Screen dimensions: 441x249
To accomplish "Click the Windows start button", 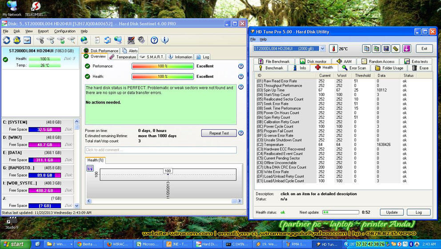I will 15,244.
